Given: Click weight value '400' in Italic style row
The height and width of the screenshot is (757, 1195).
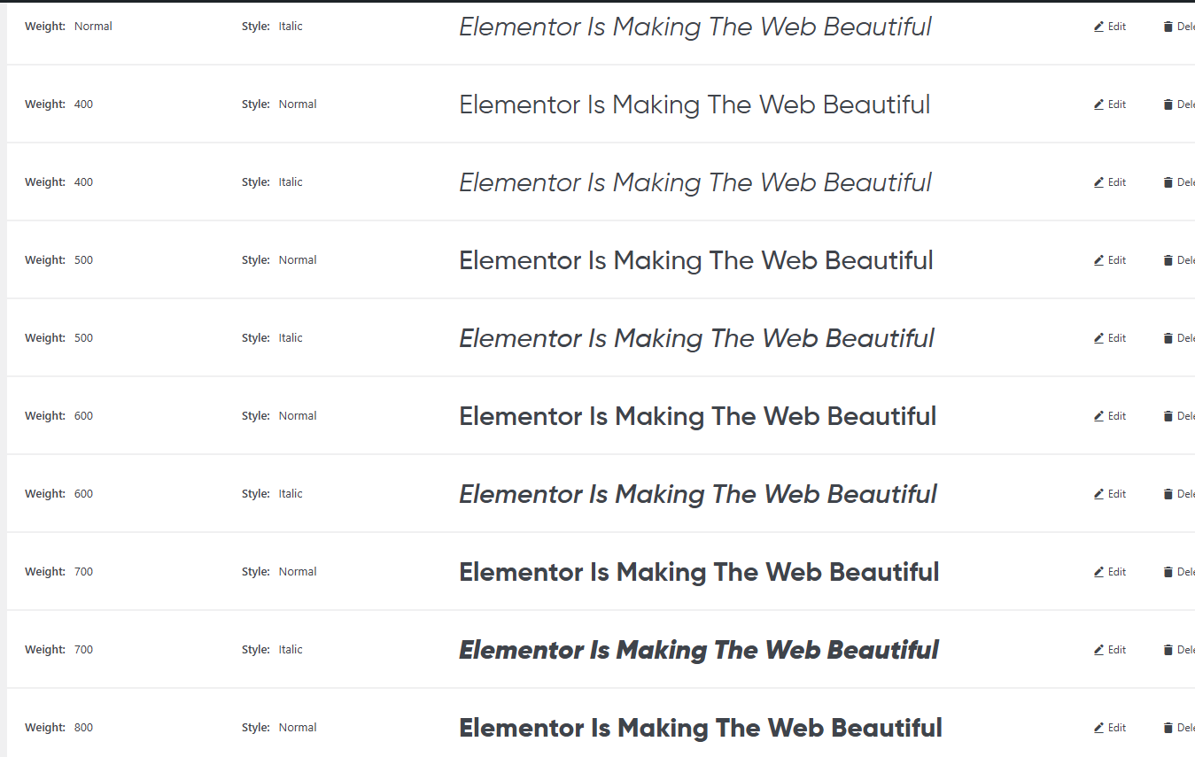Looking at the screenshot, I should (x=83, y=182).
